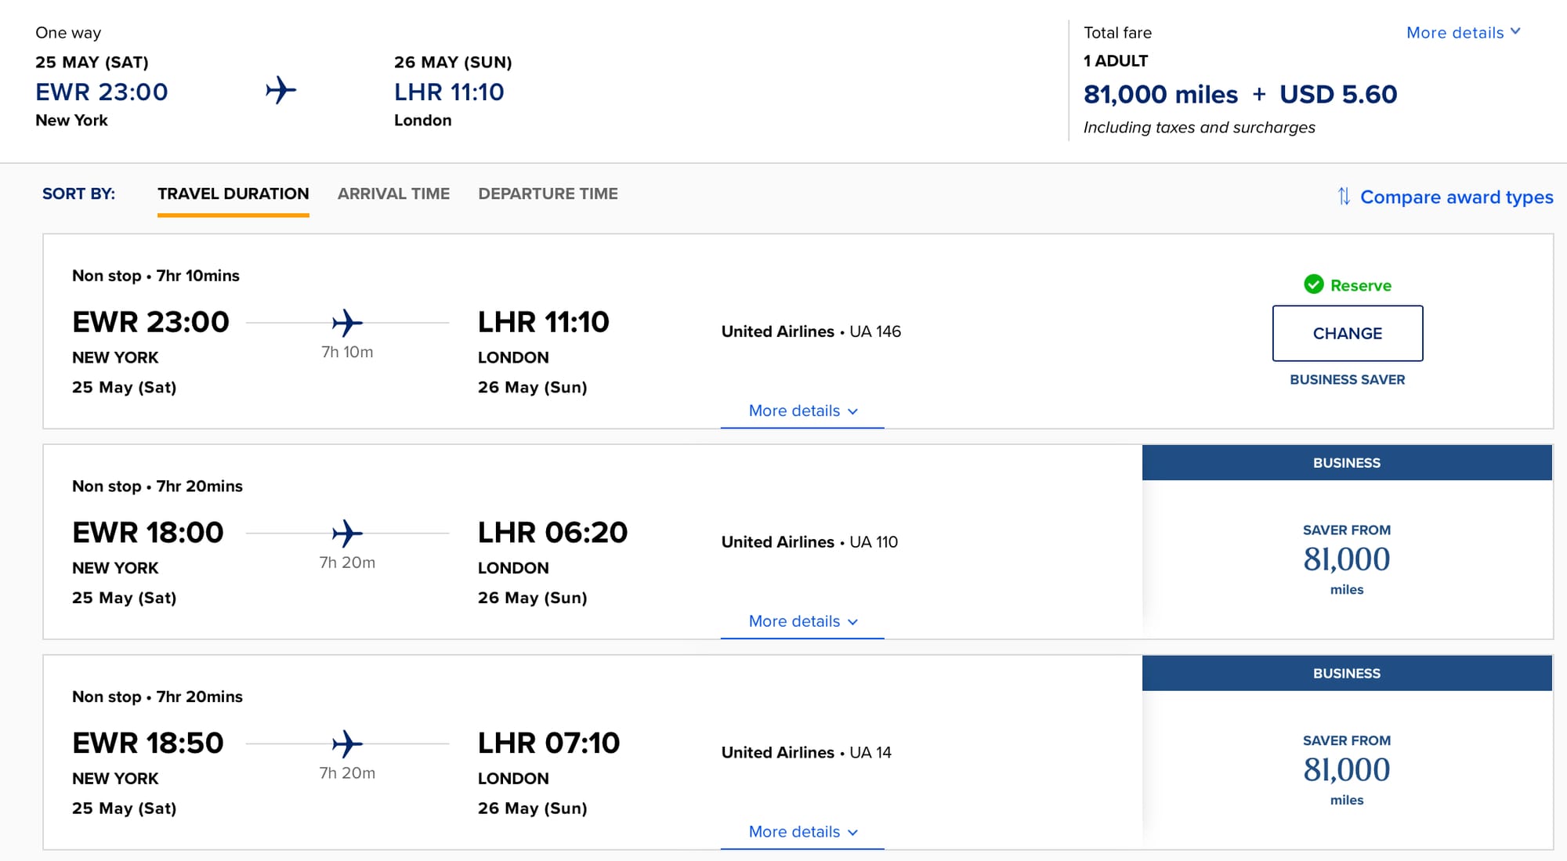Expand More details for flight UA 146
Viewport: 1567px width, 861px height.
pyautogui.click(x=802, y=411)
